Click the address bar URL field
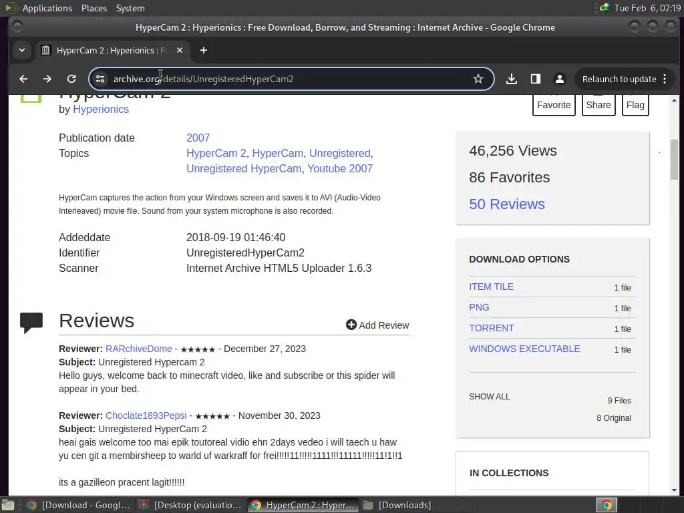This screenshot has height=513, width=684. 291,79
